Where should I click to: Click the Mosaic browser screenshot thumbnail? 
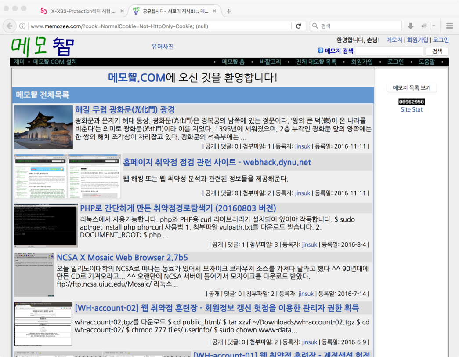pyautogui.click(x=34, y=275)
